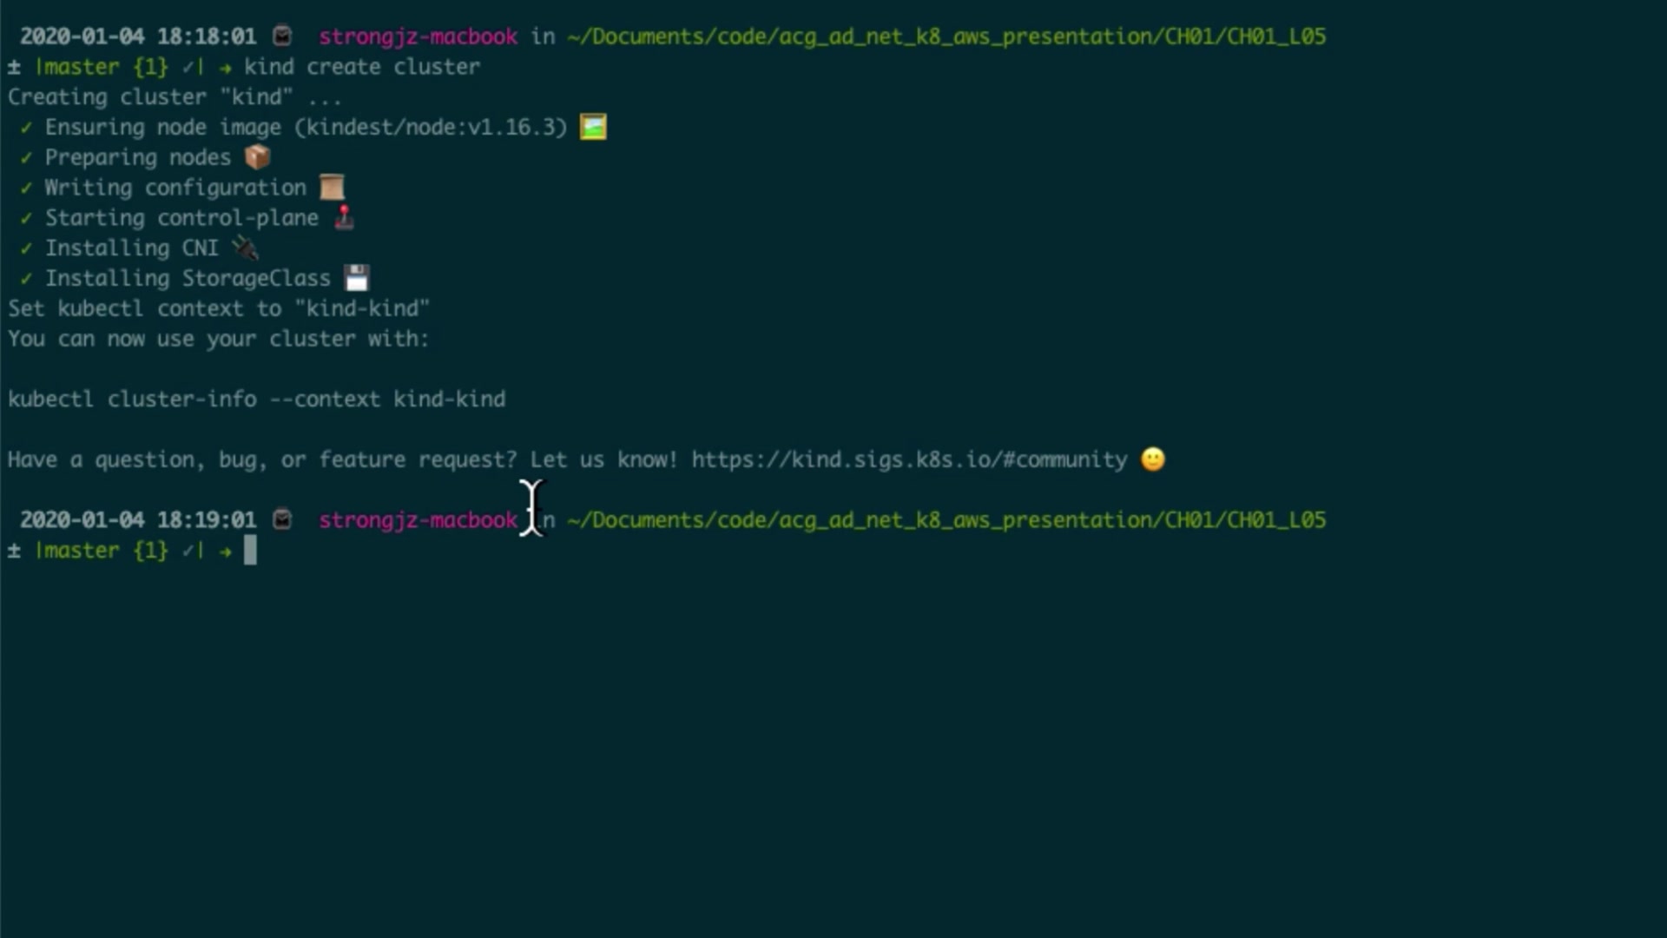The image size is (1667, 938).
Task: Click the directory path in the bottom prompt
Action: tap(946, 520)
